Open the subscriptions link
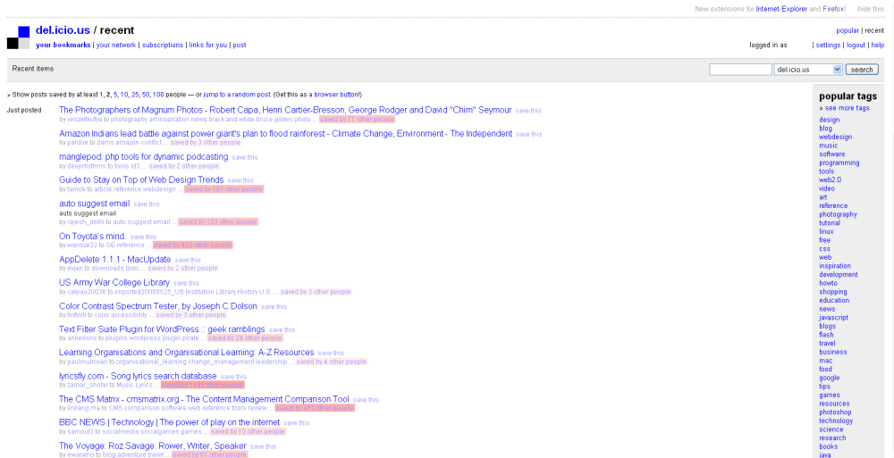Viewport: 894px width, 458px height. pos(163,45)
